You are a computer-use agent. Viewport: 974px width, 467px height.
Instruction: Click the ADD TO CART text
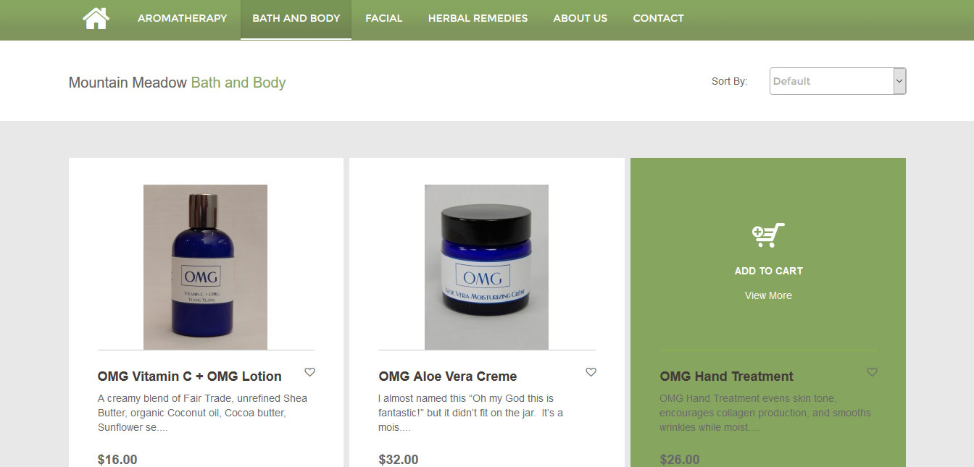pyautogui.click(x=768, y=271)
